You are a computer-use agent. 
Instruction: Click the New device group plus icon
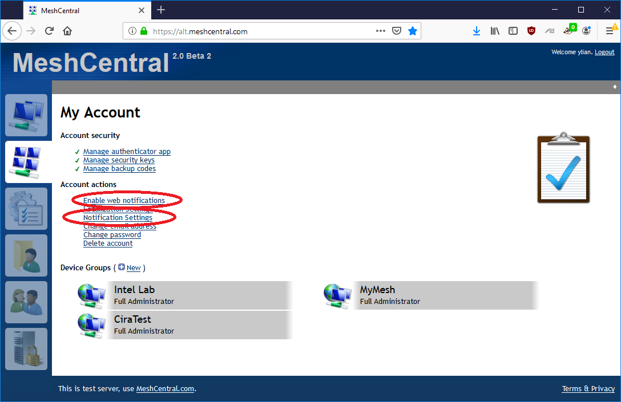[121, 267]
